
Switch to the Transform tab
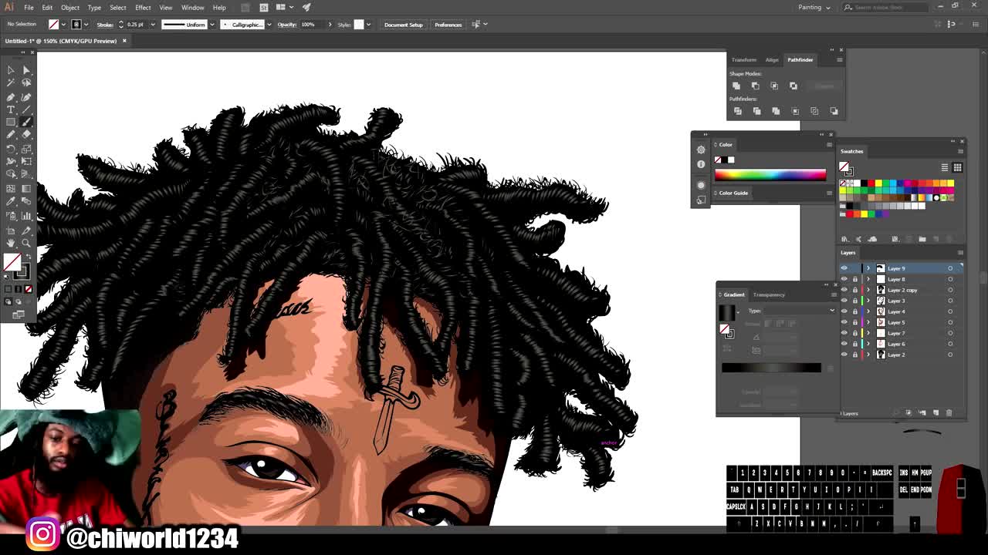tap(744, 59)
